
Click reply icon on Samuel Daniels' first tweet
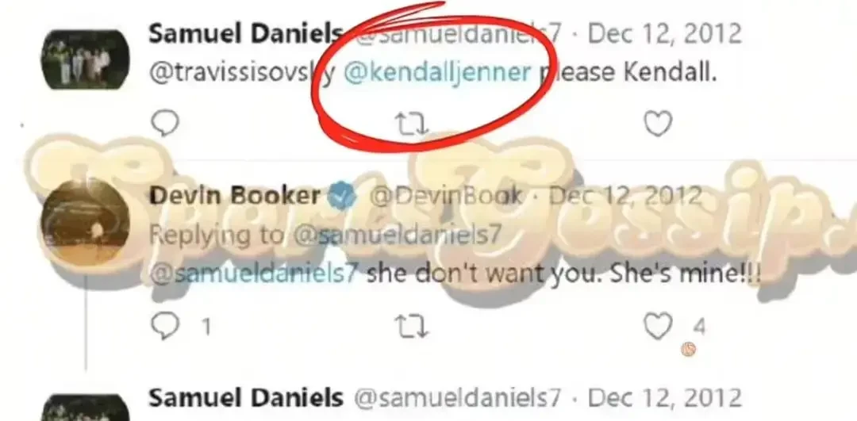tap(164, 124)
